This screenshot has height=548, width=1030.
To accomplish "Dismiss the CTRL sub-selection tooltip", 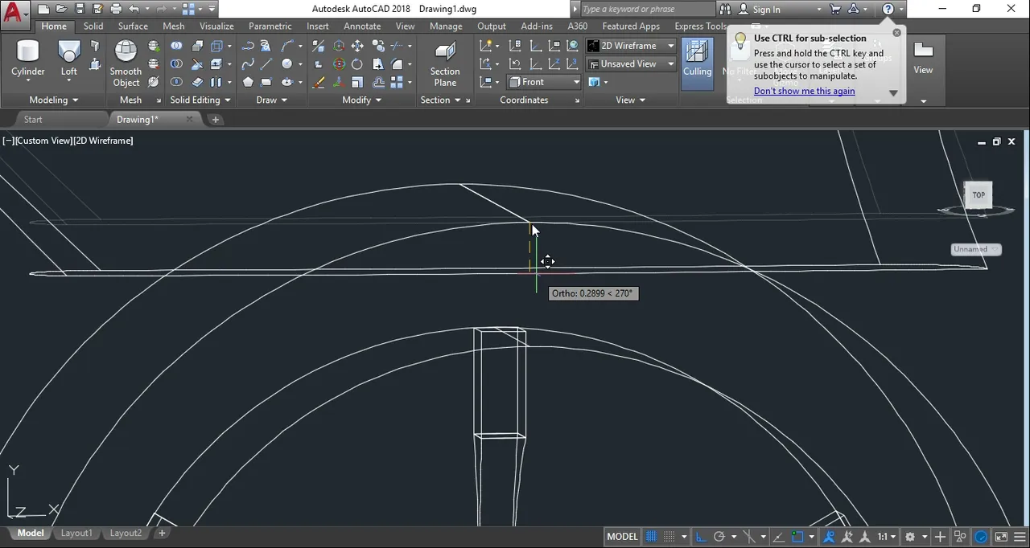I will click(897, 33).
